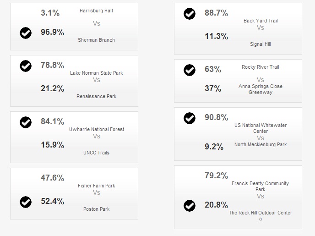Click the checkmark beside Lake Norman State Park
Image resolution: width=315 pixels, height=236 pixels.
point(26,66)
